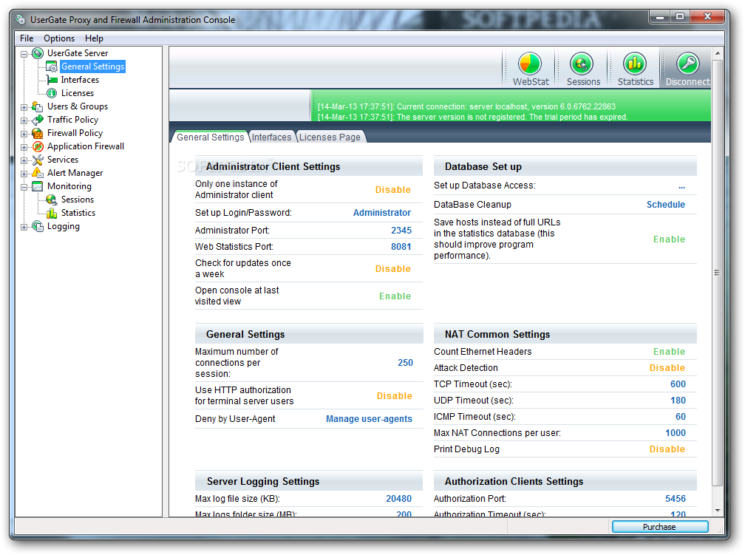Expand the Application Firewall node
The width and height of the screenshot is (745, 555).
tap(24, 147)
